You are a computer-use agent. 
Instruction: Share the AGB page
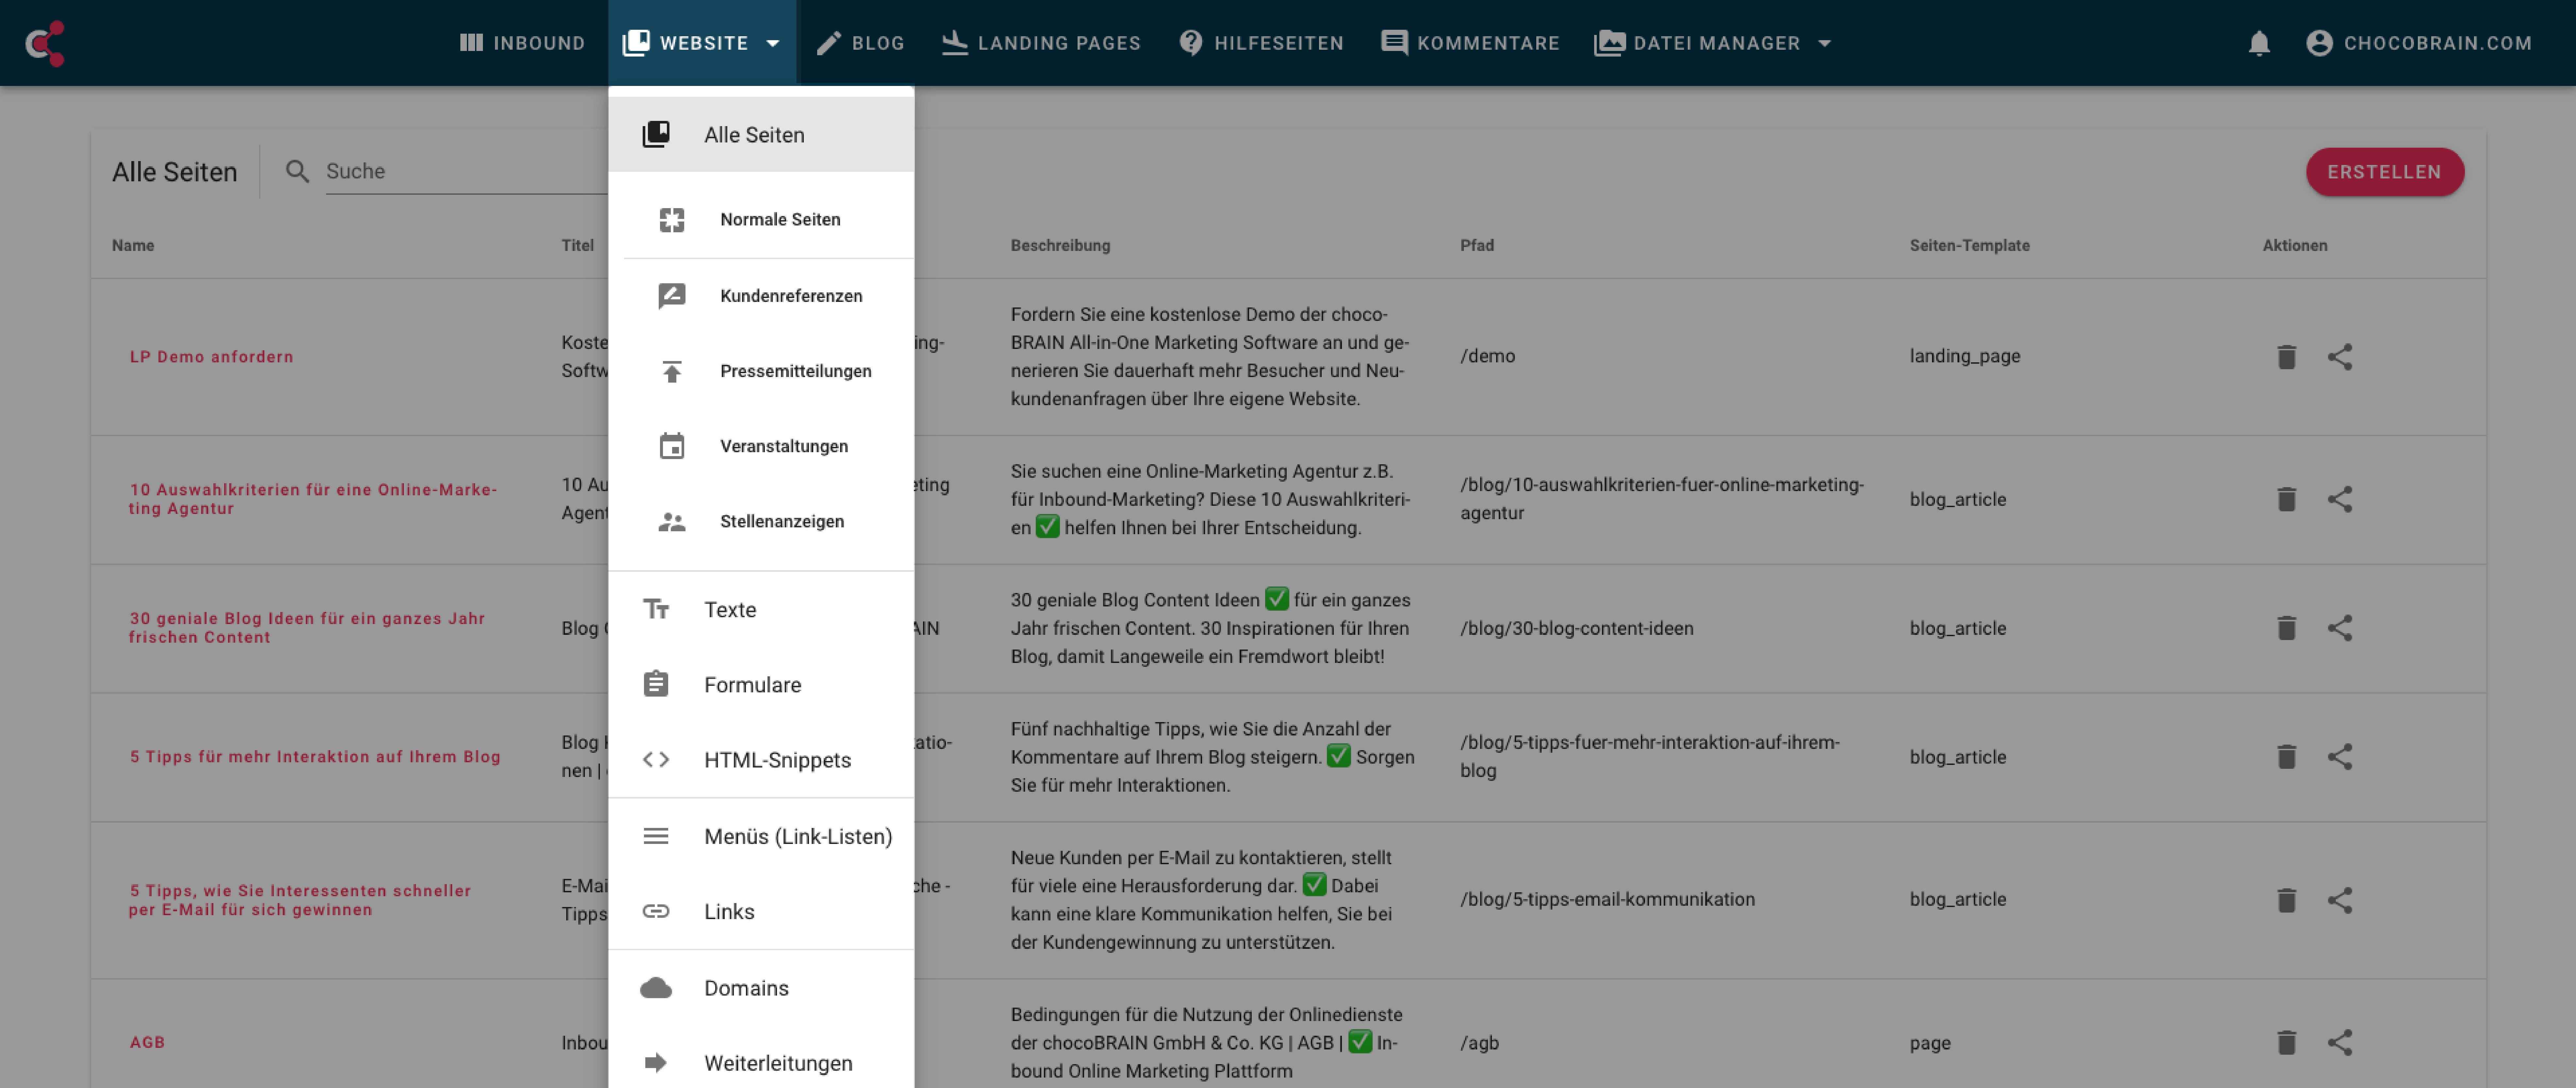[x=2340, y=1043]
